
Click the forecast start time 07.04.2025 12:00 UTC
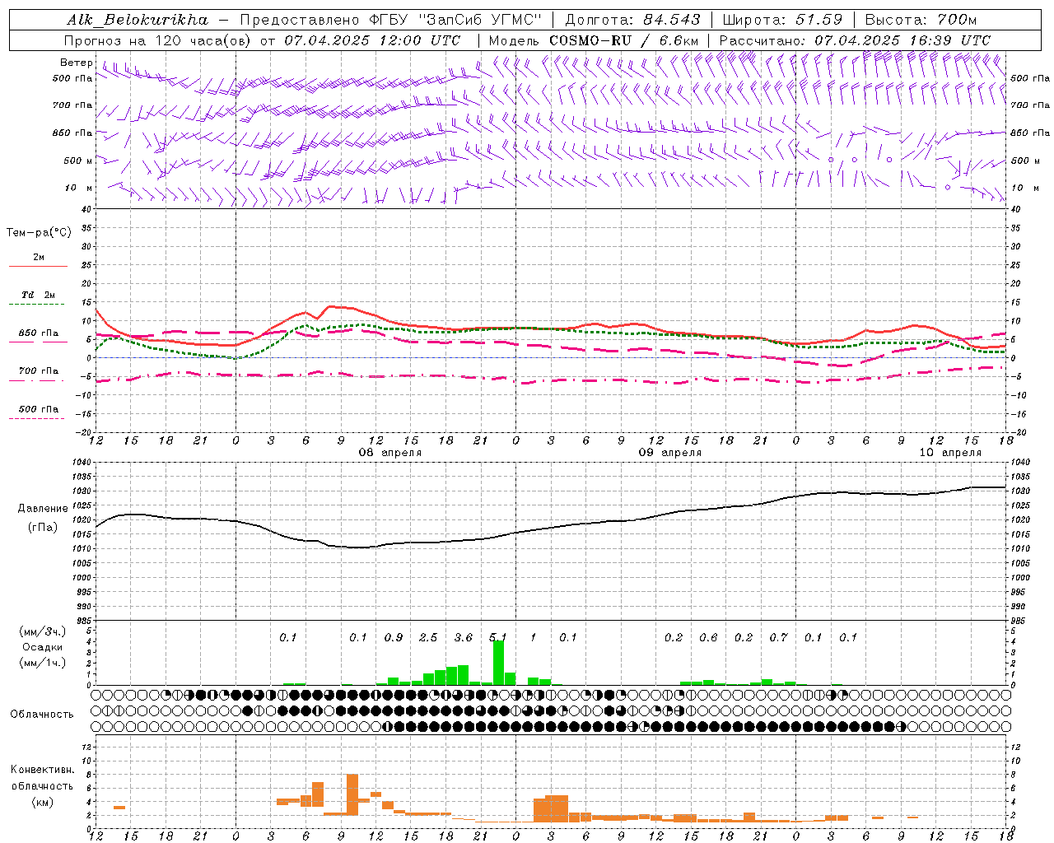pos(372,40)
